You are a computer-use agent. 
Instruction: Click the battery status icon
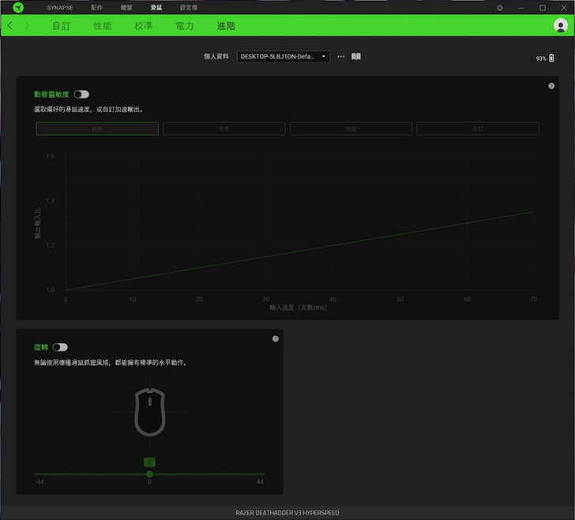point(551,58)
